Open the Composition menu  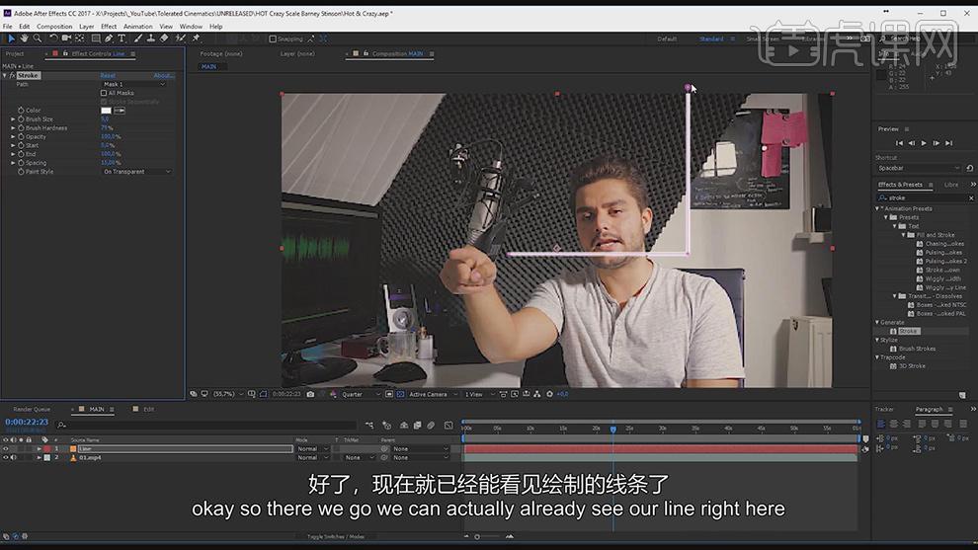[54, 27]
